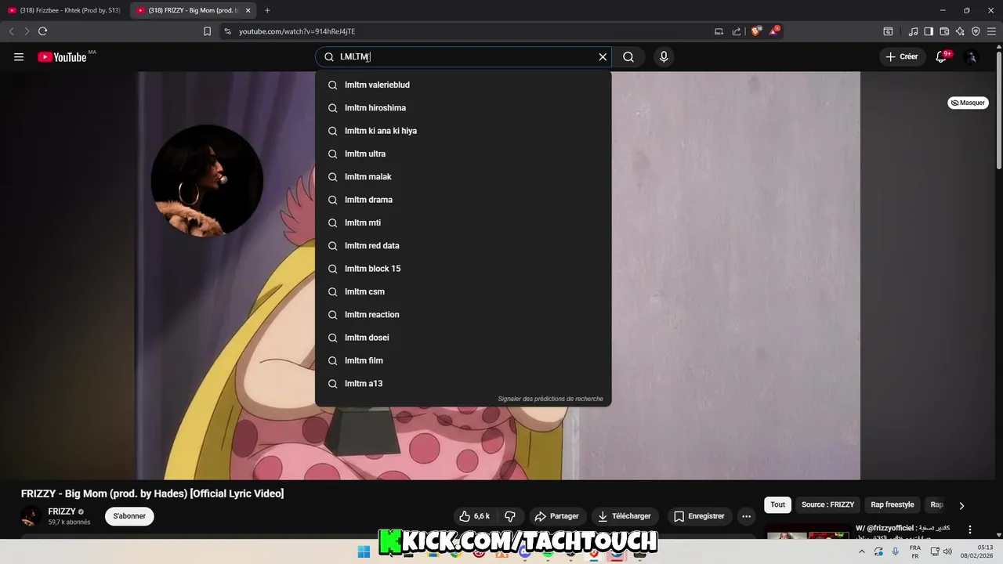Open options for the @frizzyofficiel suggested video
The height and width of the screenshot is (564, 1003).
point(970,530)
